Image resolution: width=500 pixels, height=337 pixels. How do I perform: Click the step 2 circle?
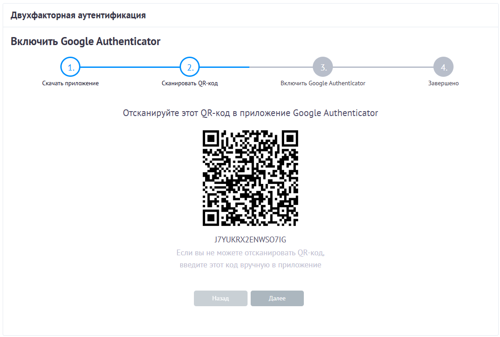click(x=190, y=67)
